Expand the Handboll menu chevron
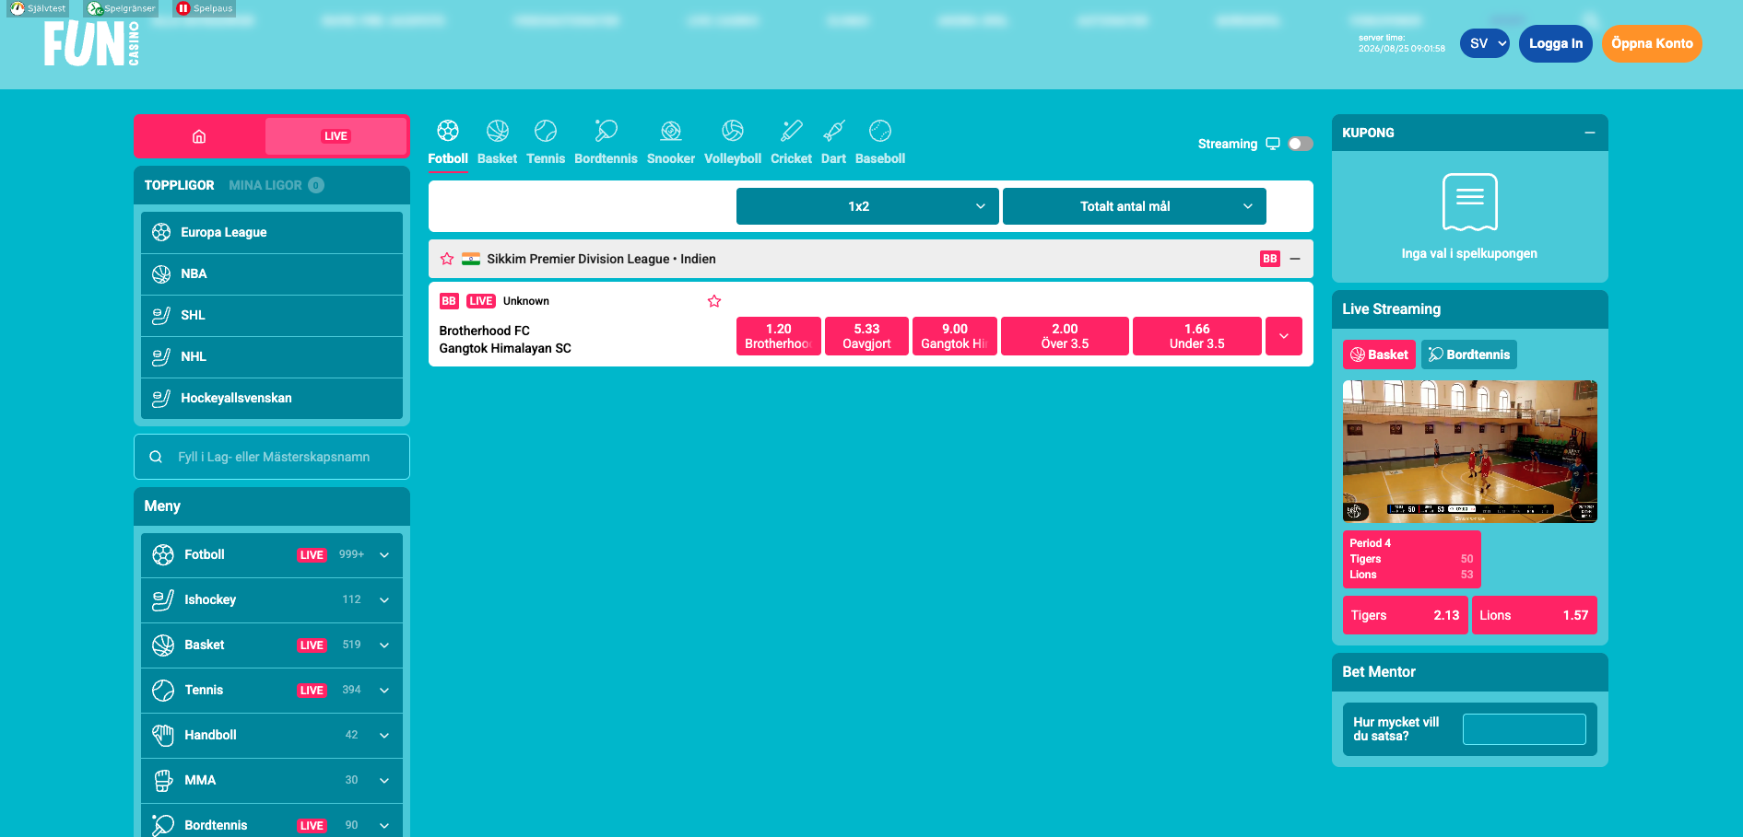This screenshot has height=837, width=1743. pyautogui.click(x=384, y=736)
